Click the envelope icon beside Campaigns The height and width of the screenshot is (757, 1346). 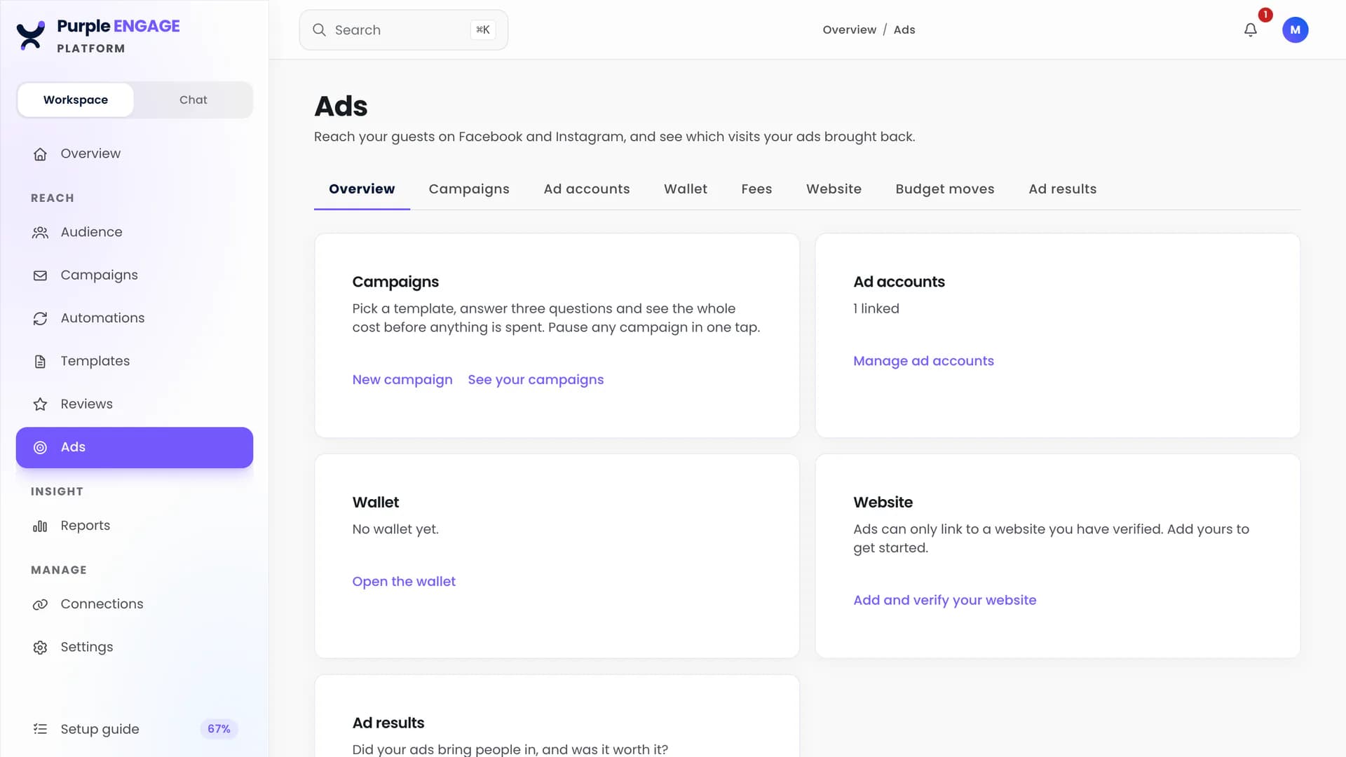tap(40, 275)
